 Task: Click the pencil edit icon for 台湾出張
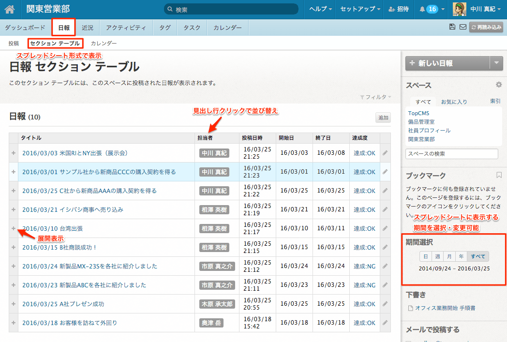point(385,228)
